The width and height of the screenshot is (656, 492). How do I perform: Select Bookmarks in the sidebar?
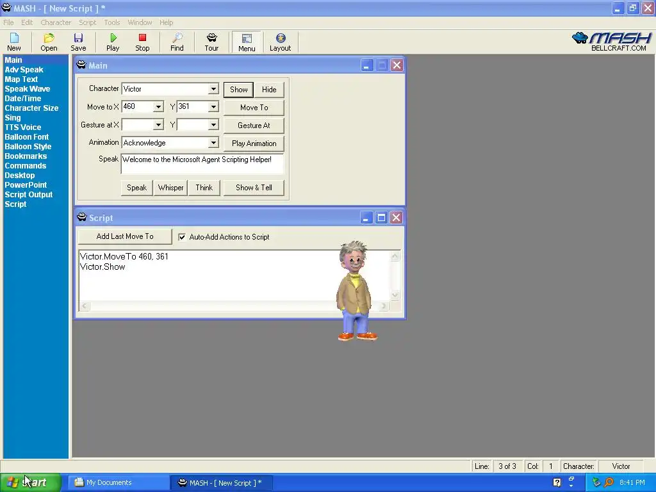(x=26, y=156)
